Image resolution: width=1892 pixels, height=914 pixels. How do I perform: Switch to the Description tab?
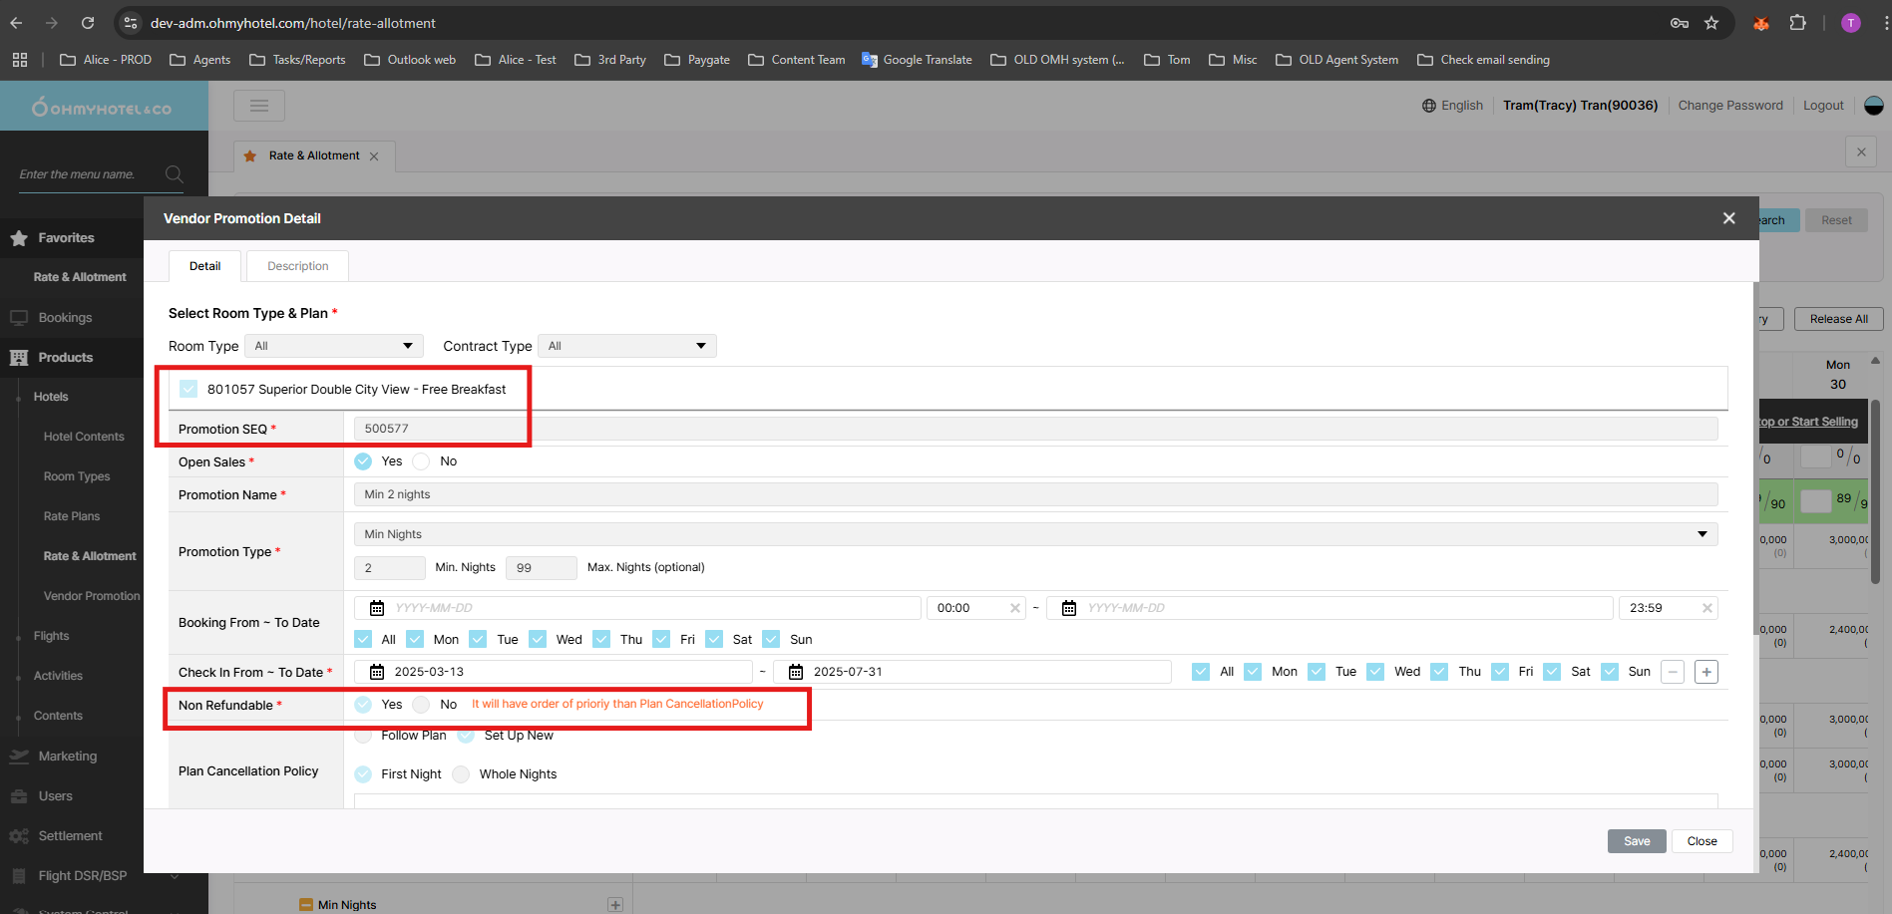click(297, 266)
